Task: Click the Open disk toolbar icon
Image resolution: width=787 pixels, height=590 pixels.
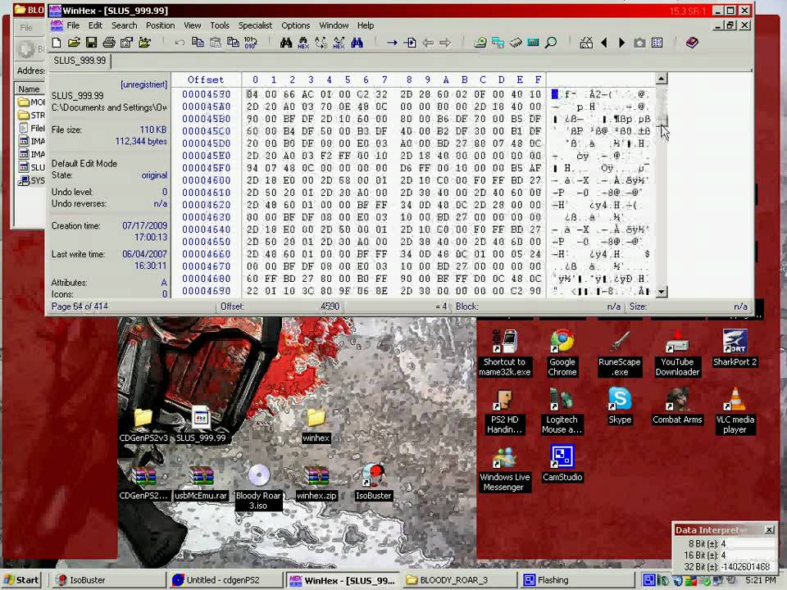Action: 480,43
